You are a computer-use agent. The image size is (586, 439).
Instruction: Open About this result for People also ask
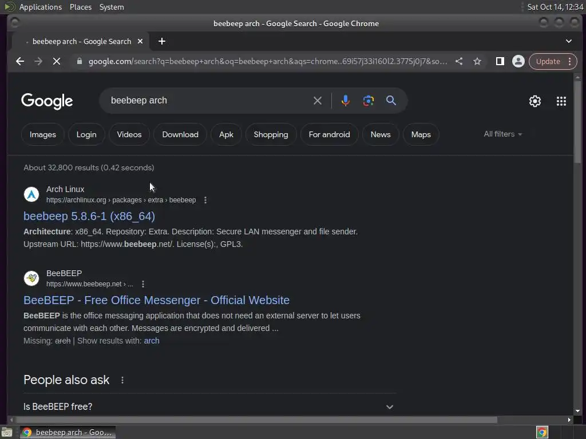point(122,380)
